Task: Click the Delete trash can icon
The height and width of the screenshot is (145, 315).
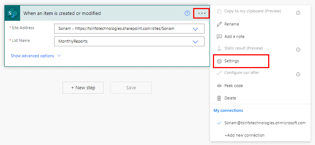Action: (219, 98)
